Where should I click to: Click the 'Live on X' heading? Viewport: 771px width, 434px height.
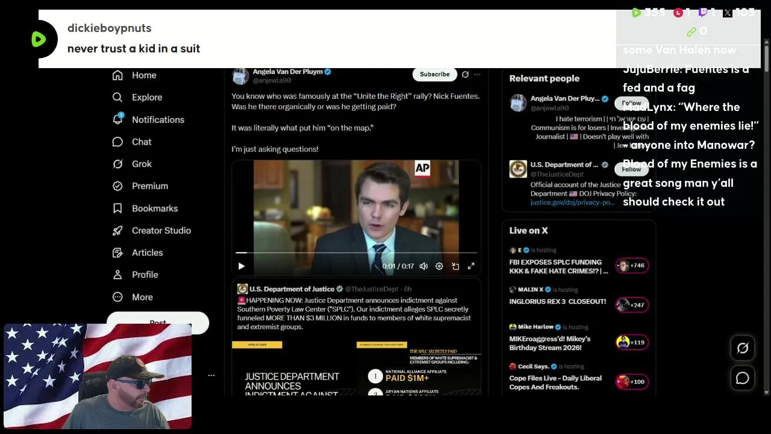[528, 230]
